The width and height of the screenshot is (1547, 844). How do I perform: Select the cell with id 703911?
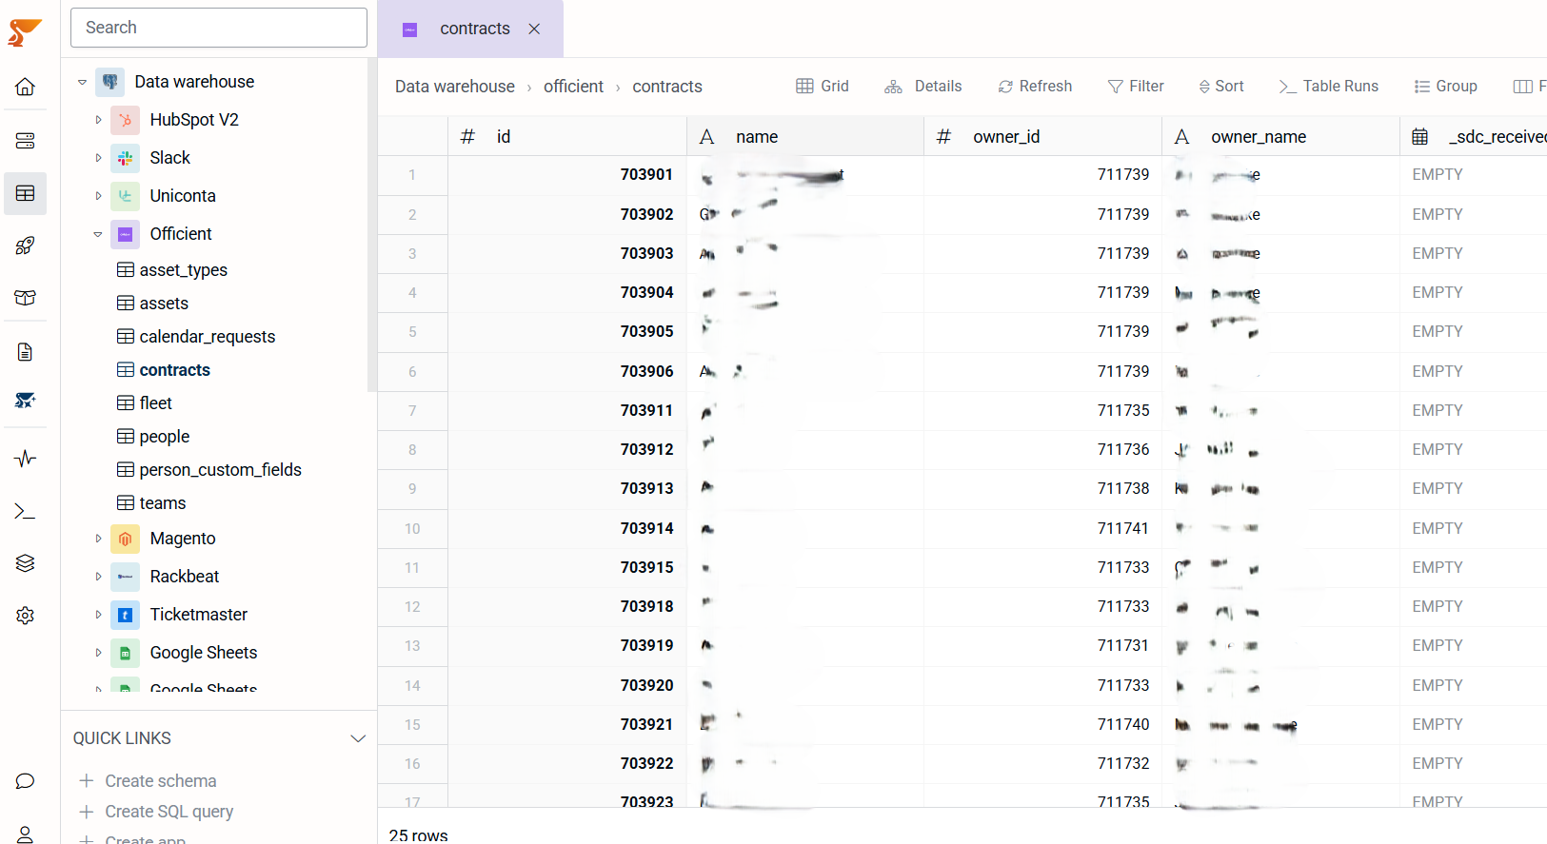pos(567,410)
